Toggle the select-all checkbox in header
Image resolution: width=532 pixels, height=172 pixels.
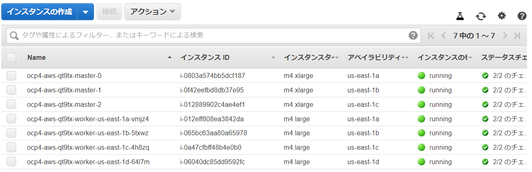(x=11, y=57)
